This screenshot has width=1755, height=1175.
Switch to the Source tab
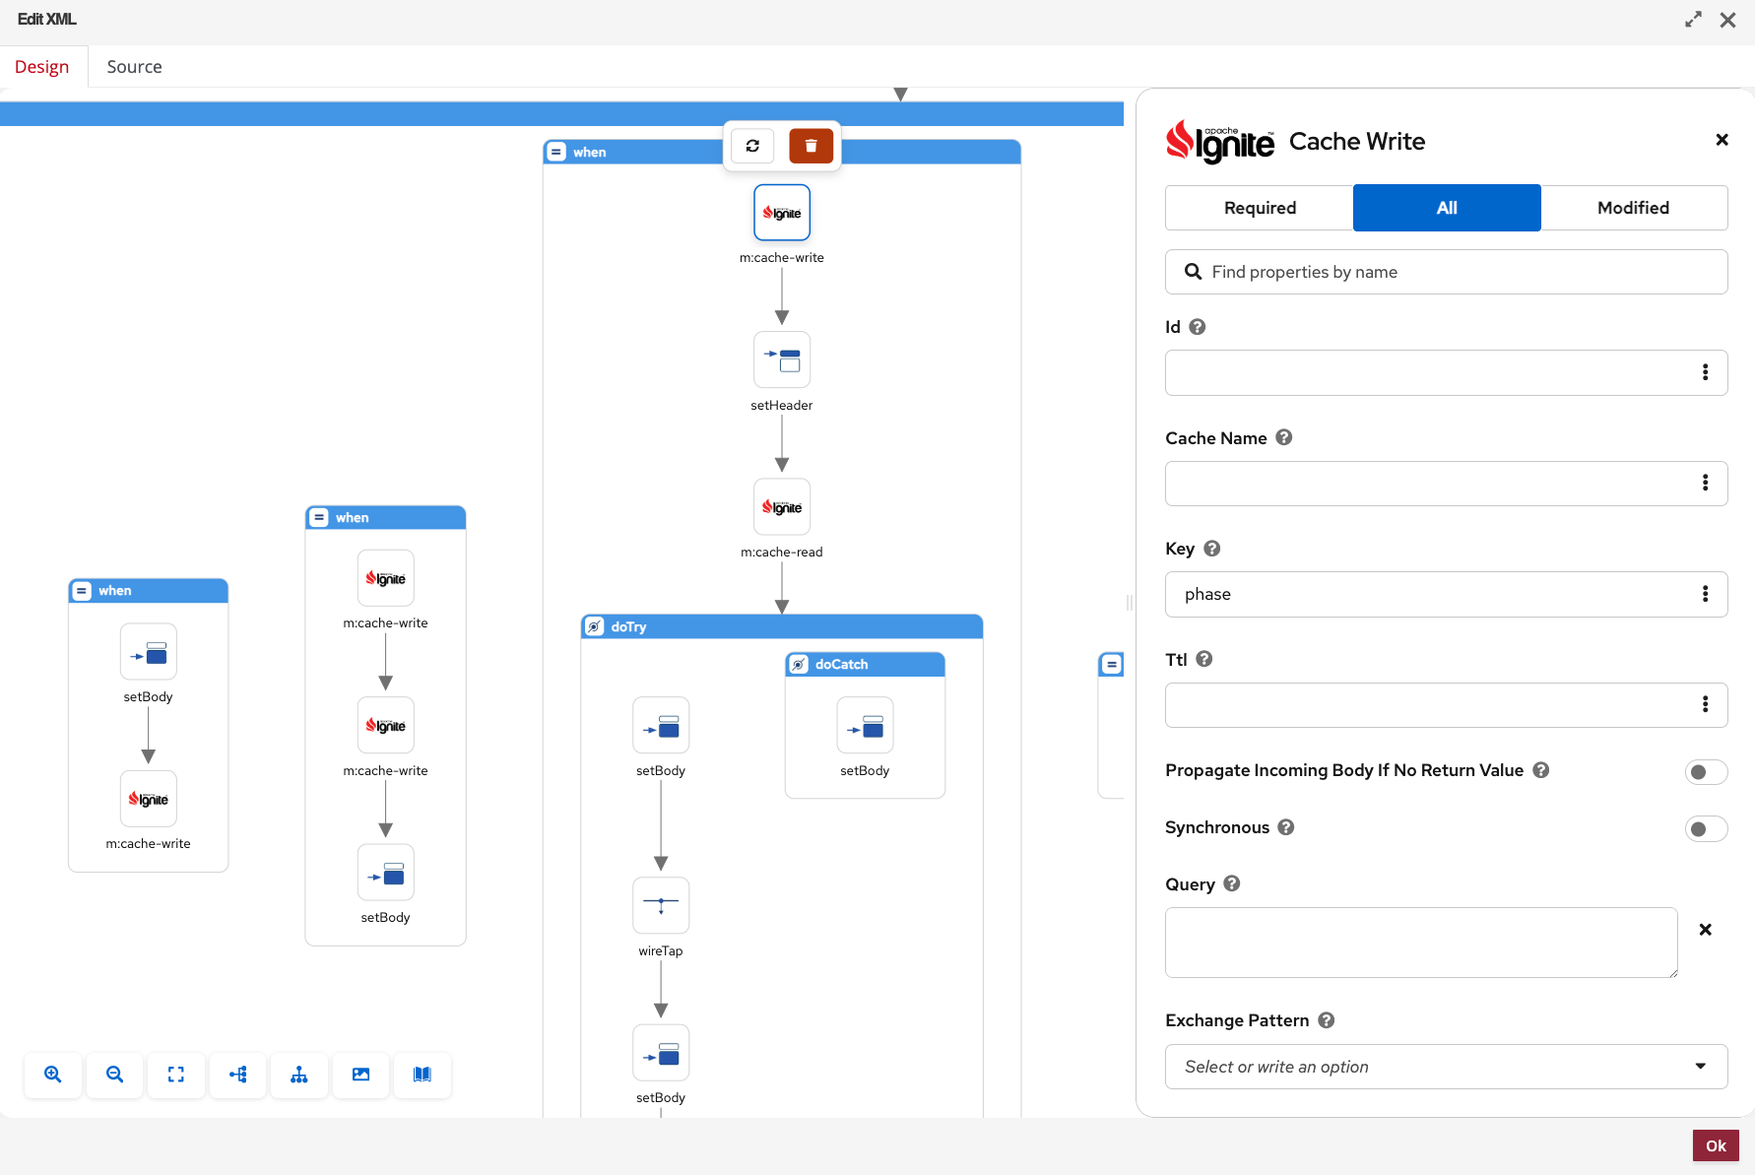click(x=134, y=67)
